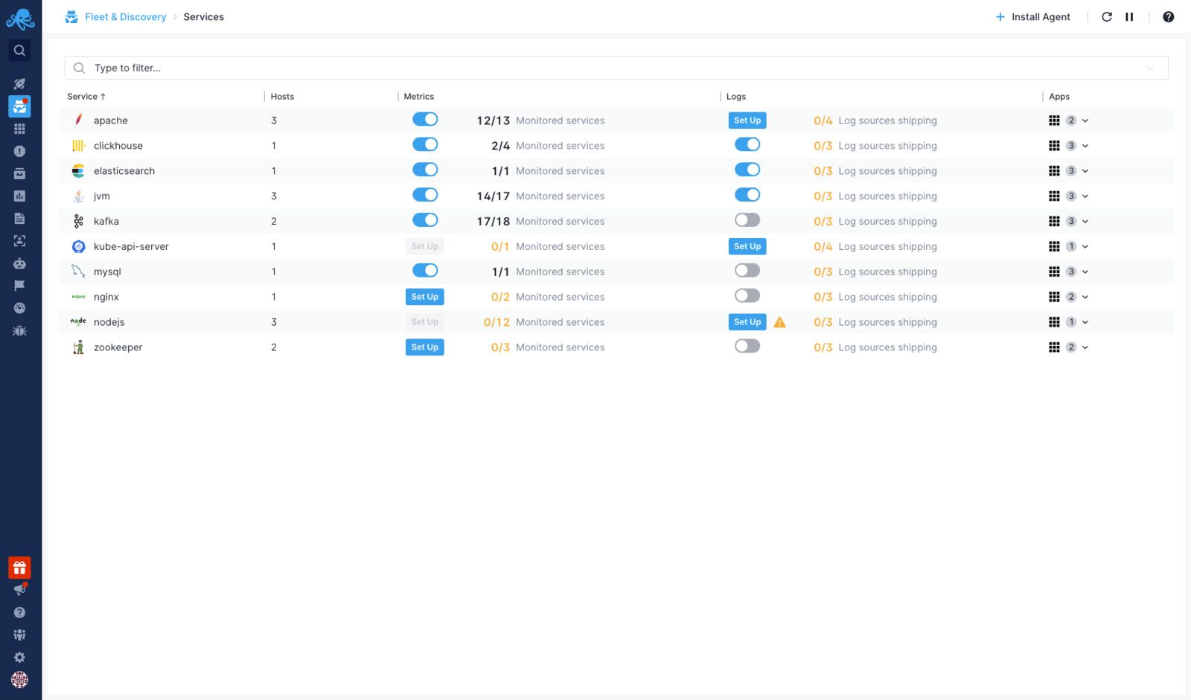
Task: Disable logs toggle for elasticsearch
Action: click(747, 170)
